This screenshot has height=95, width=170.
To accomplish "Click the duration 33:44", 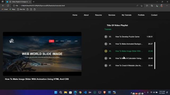I will (x=150, y=65).
